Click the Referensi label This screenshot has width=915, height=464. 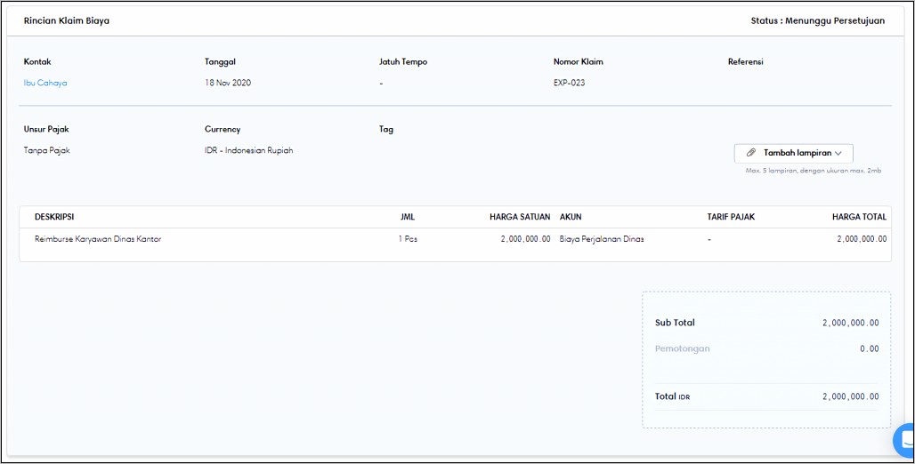click(746, 62)
